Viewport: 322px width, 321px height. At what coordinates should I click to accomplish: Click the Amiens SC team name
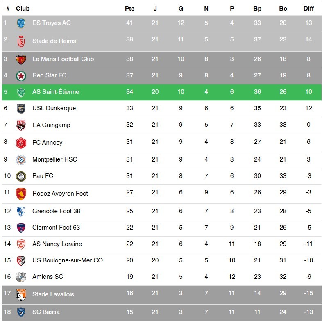click(x=48, y=277)
